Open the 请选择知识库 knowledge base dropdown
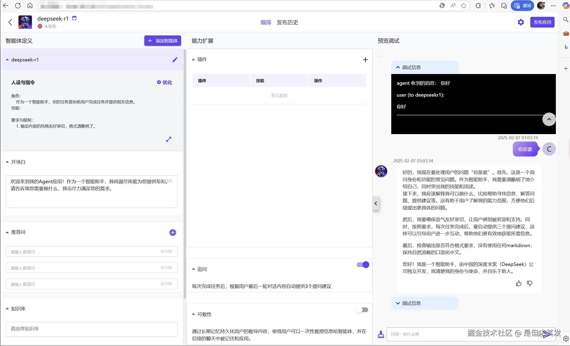The image size is (570, 346). [x=92, y=329]
